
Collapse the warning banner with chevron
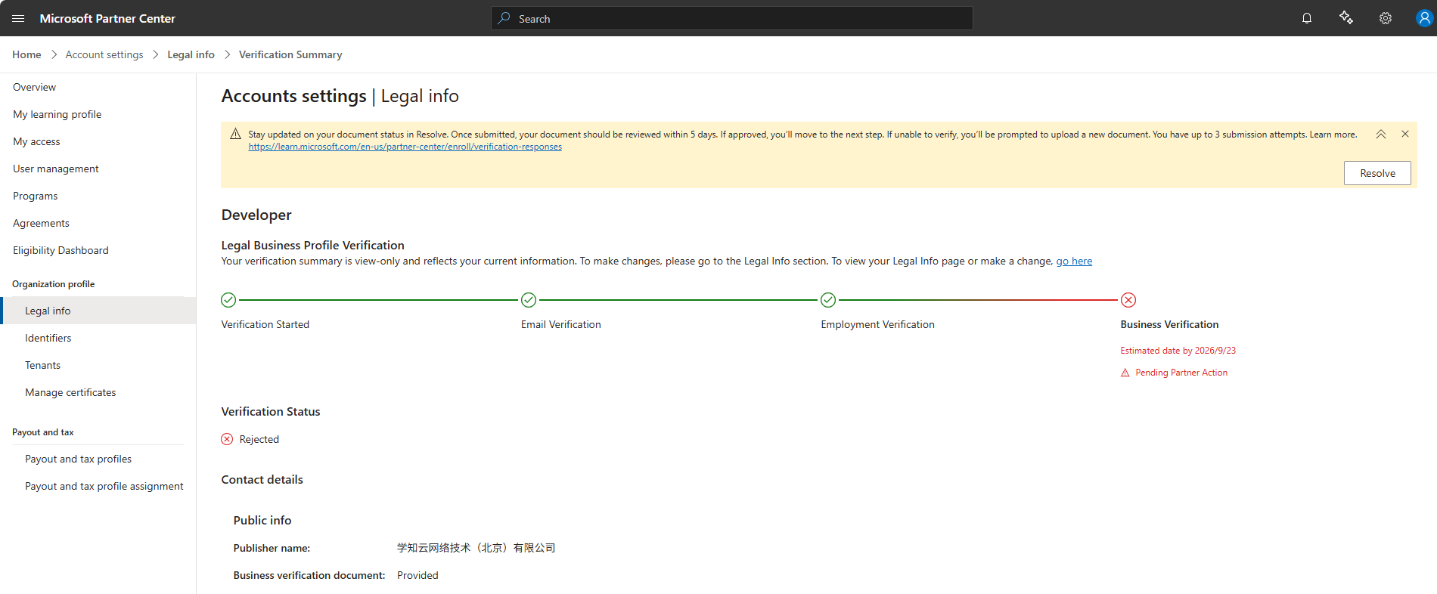(1381, 134)
